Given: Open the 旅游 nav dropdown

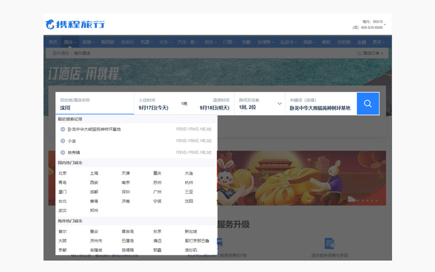Looking at the screenshot, I should coord(88,42).
